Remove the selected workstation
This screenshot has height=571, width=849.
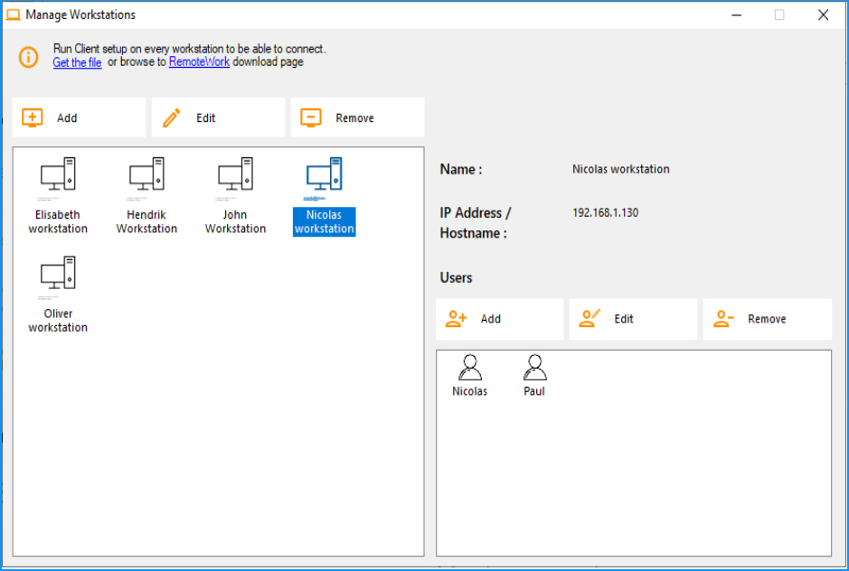[357, 117]
